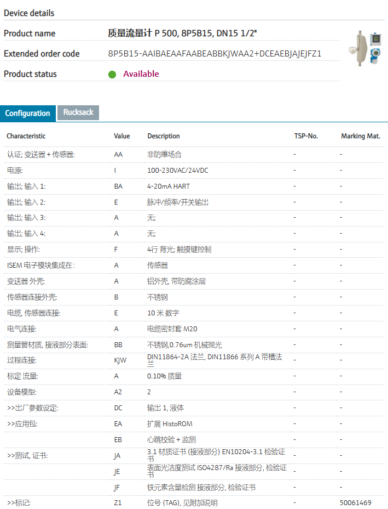Click the 心跳校验 + 监测 description
Screen dimensions: 388x509
[171, 440]
